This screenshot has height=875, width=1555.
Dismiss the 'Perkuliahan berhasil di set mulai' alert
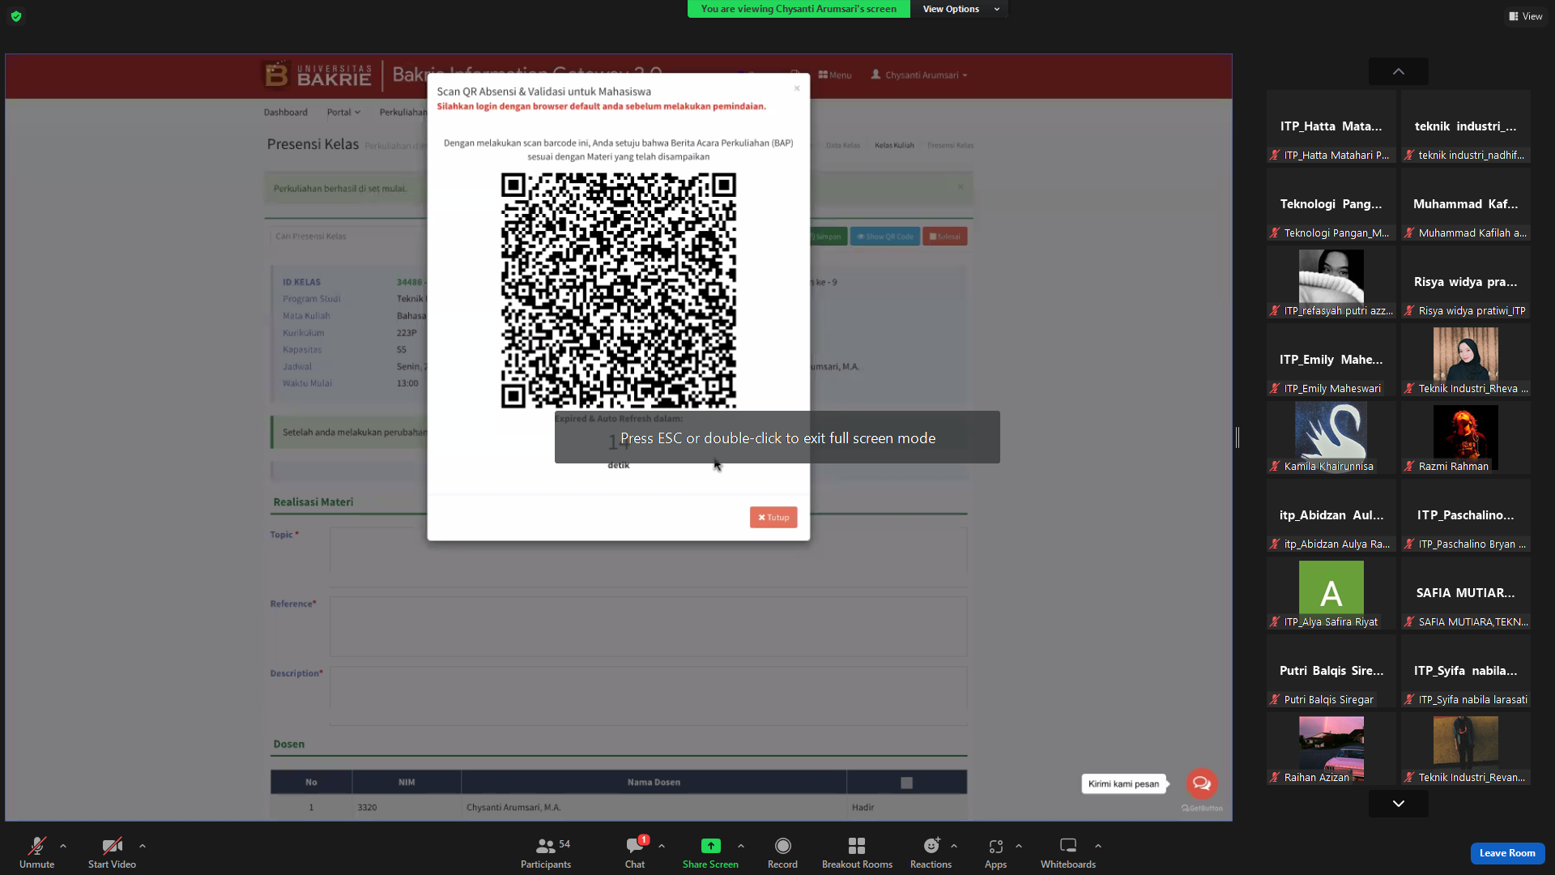click(961, 187)
